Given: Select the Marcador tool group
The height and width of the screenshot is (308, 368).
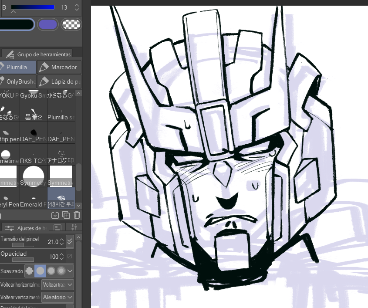Looking at the screenshot, I should [59, 67].
